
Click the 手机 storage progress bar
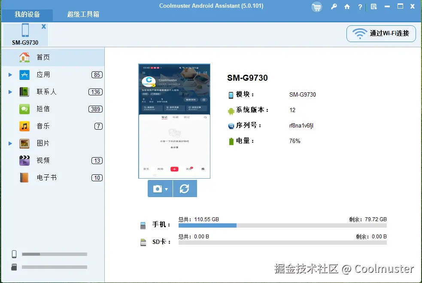click(282, 225)
